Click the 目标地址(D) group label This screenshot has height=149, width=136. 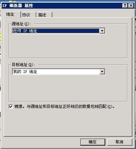coord(23,65)
